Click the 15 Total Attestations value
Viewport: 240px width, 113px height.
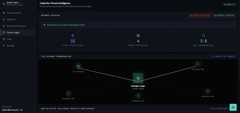(x=73, y=41)
